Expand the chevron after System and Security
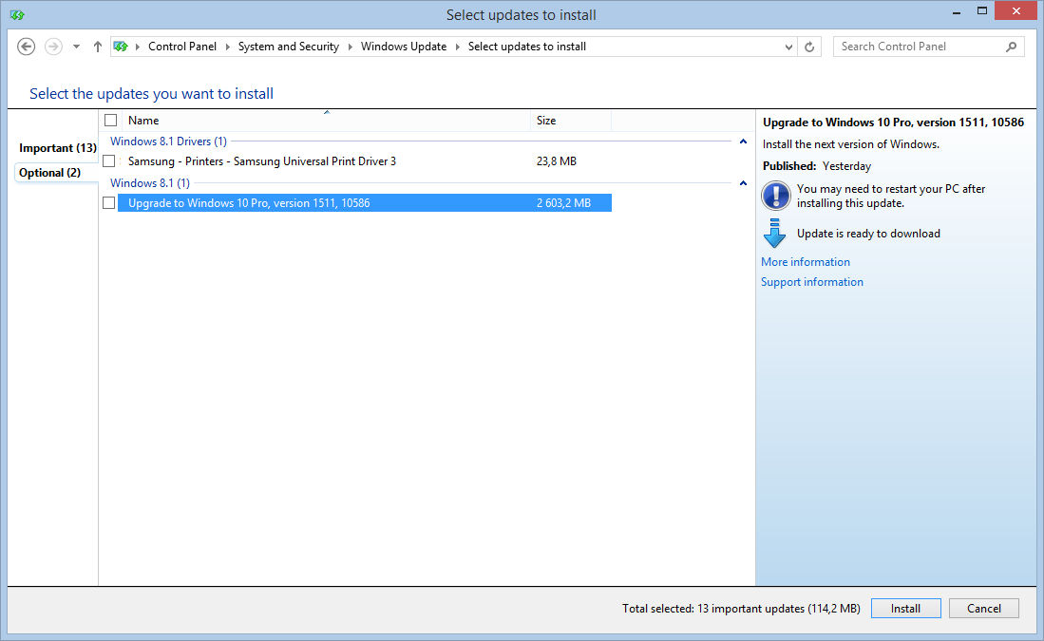The width and height of the screenshot is (1044, 641). [x=351, y=47]
